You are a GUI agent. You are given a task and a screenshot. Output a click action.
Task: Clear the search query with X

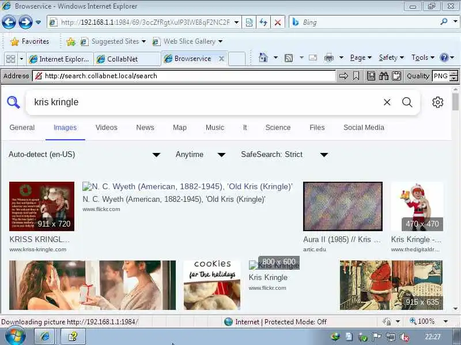coord(387,102)
